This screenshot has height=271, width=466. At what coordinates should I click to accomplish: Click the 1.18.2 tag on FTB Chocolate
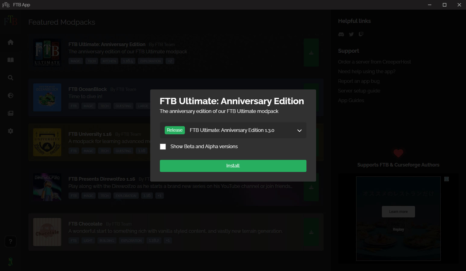154,241
